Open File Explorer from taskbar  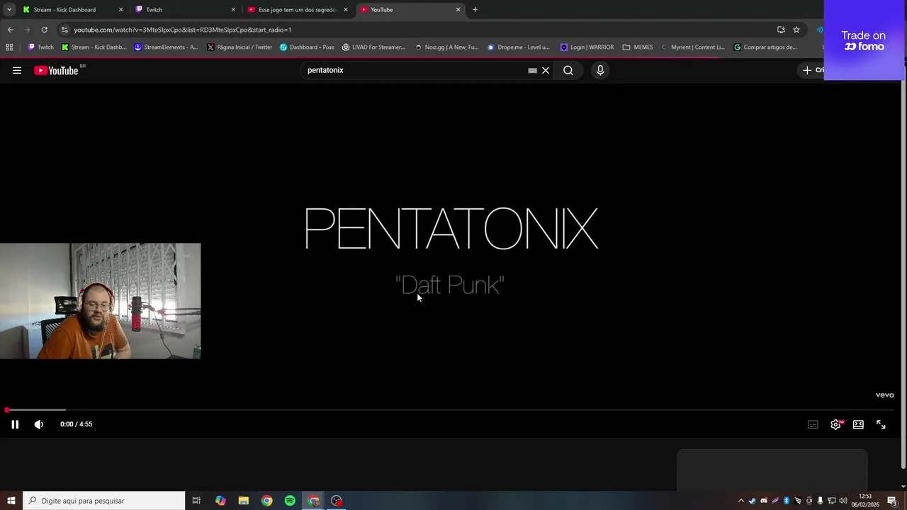(244, 501)
